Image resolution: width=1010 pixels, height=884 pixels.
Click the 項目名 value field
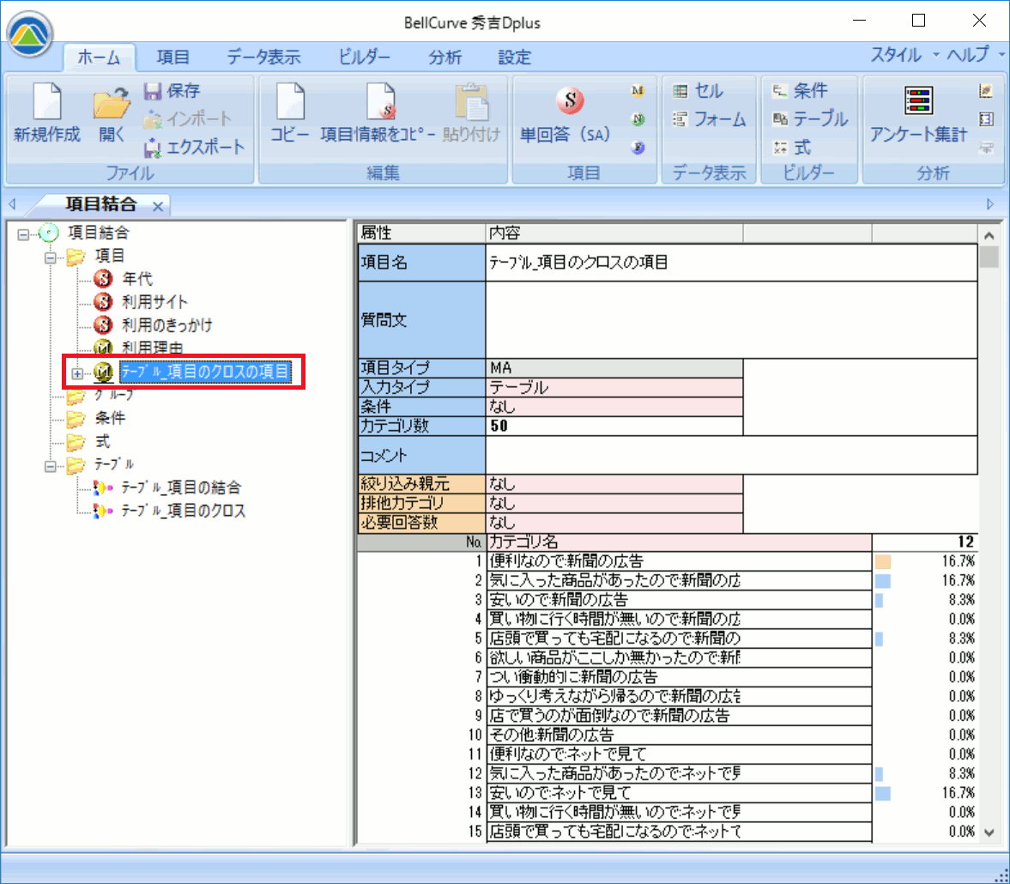pyautogui.click(x=731, y=263)
